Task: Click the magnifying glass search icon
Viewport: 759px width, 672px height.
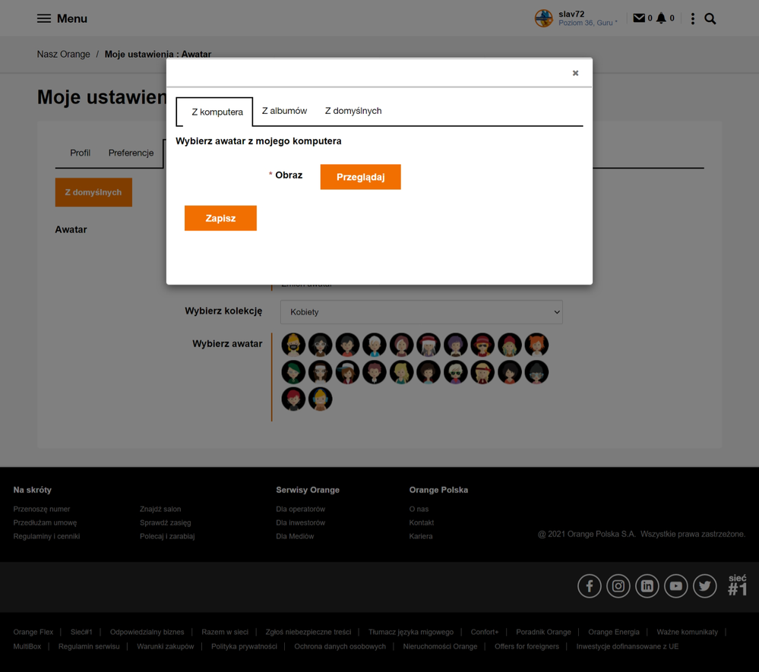Action: point(710,18)
